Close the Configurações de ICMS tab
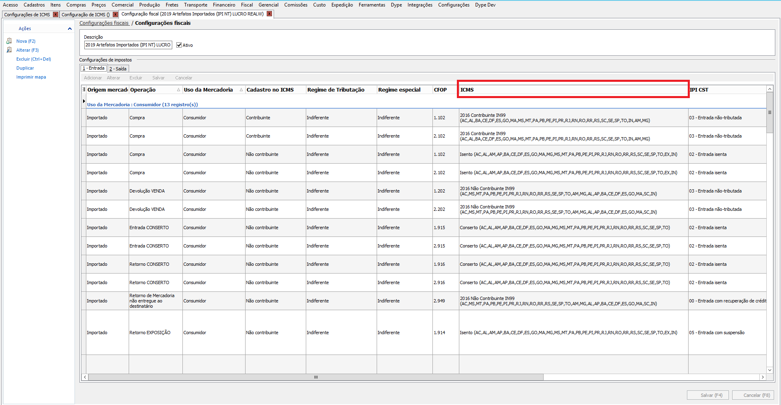 (x=56, y=15)
